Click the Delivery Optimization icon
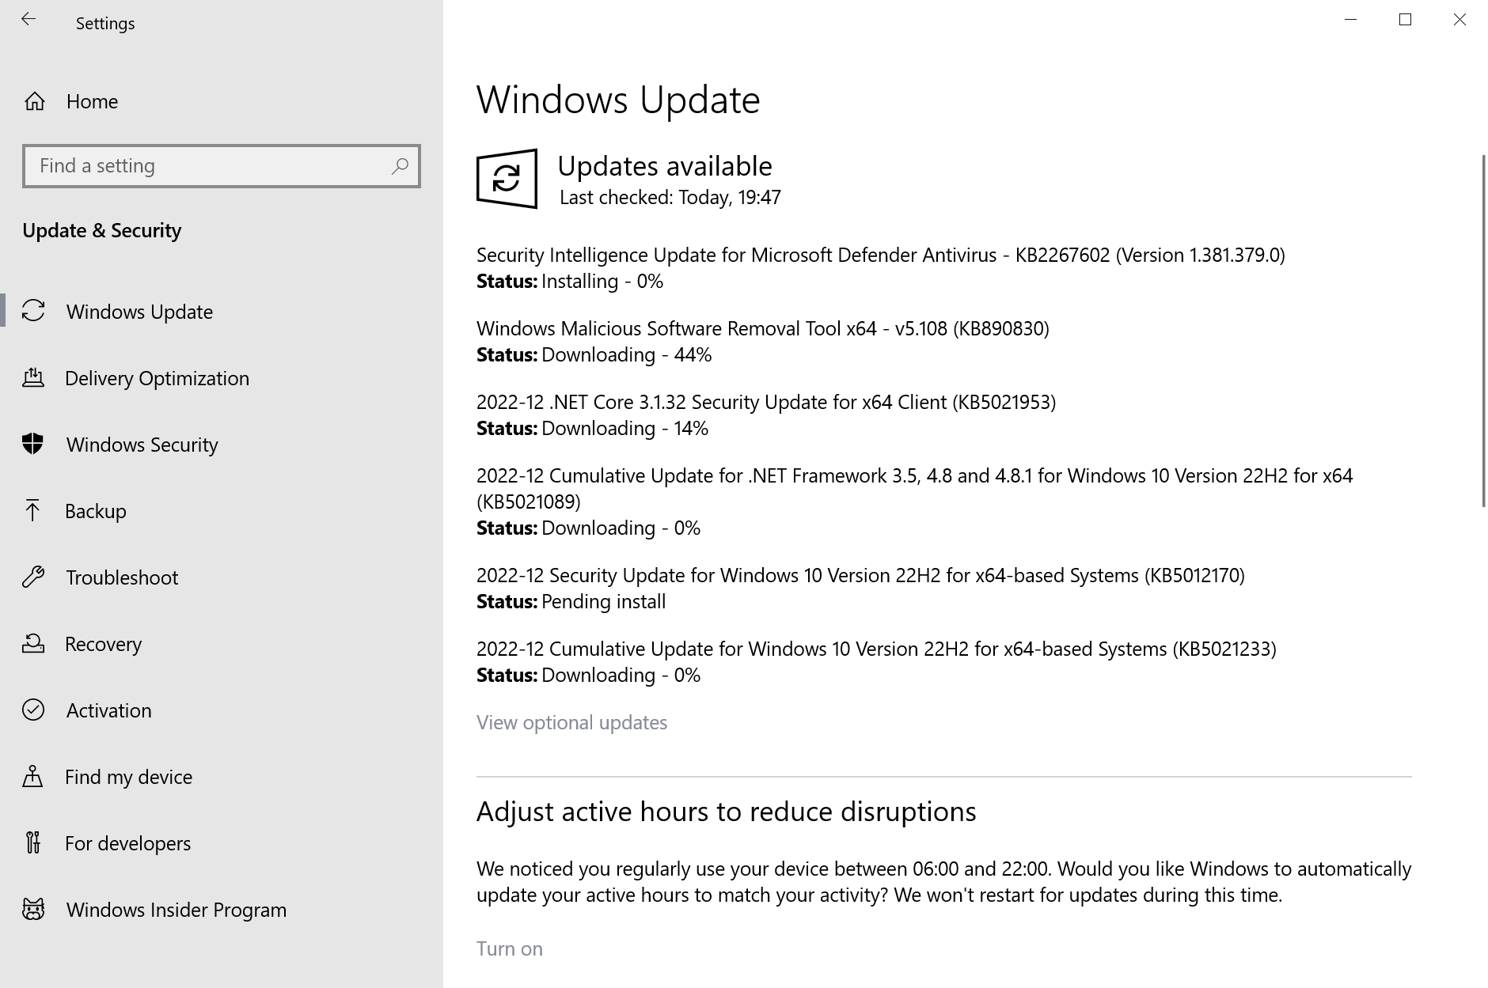Viewport: 1488px width, 988px height. tap(33, 377)
